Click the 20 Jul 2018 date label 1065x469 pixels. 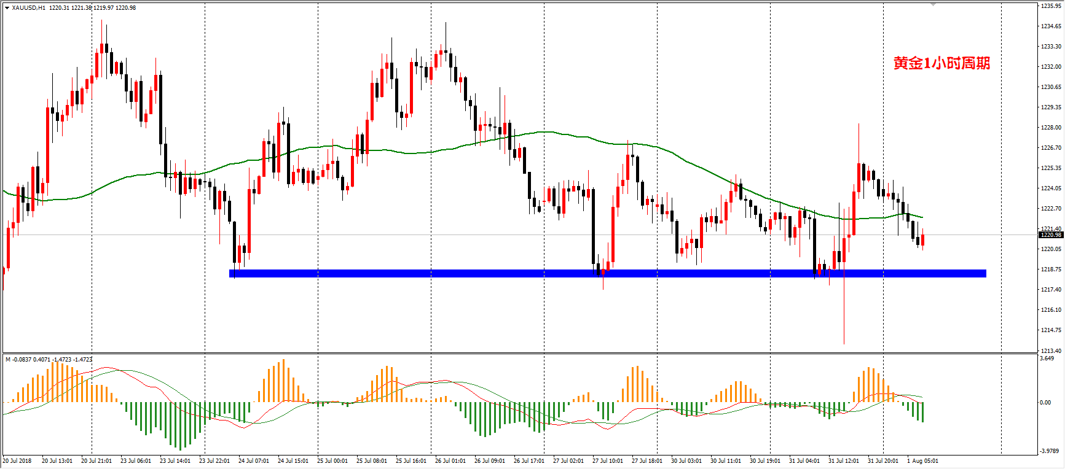pos(17,461)
